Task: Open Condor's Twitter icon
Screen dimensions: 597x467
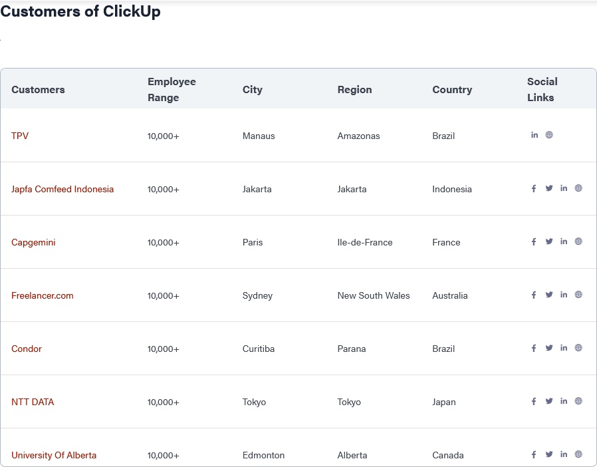Action: [549, 348]
